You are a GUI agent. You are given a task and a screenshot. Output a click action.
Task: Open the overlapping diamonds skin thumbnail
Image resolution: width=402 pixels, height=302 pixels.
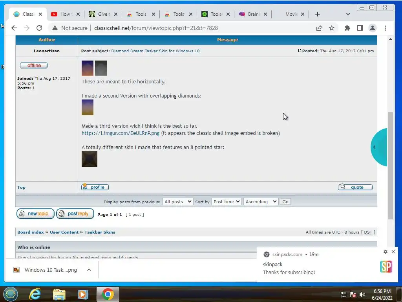[88, 107]
